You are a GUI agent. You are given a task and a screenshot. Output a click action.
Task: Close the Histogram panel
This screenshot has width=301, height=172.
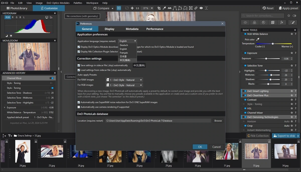[55, 13]
